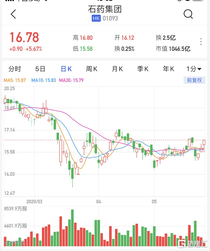Tap the 市值 1046.5亿 market cap value
The height and width of the screenshot is (251, 210).
173,48
